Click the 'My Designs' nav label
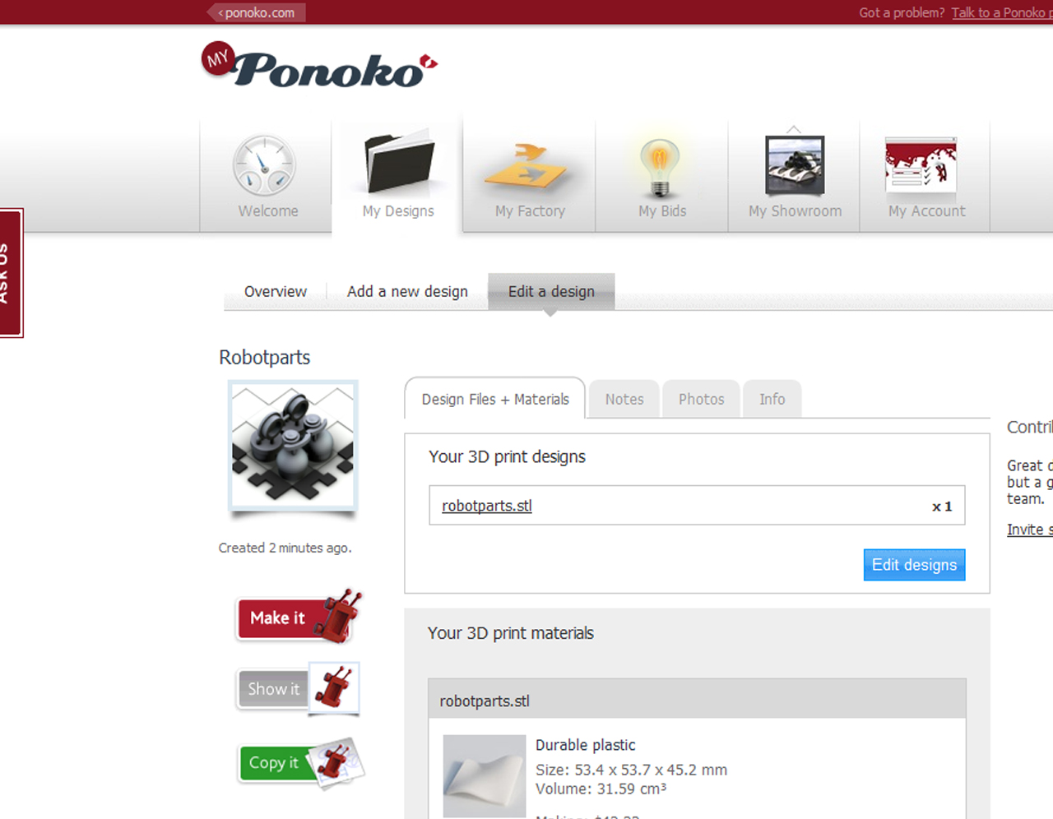1053x819 pixels. pos(398,211)
